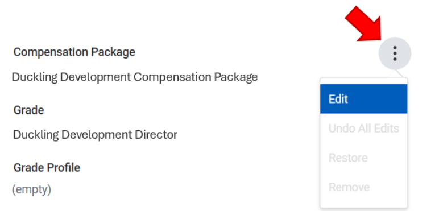Choose Edit from the actions menu
The height and width of the screenshot is (211, 439).
(364, 99)
